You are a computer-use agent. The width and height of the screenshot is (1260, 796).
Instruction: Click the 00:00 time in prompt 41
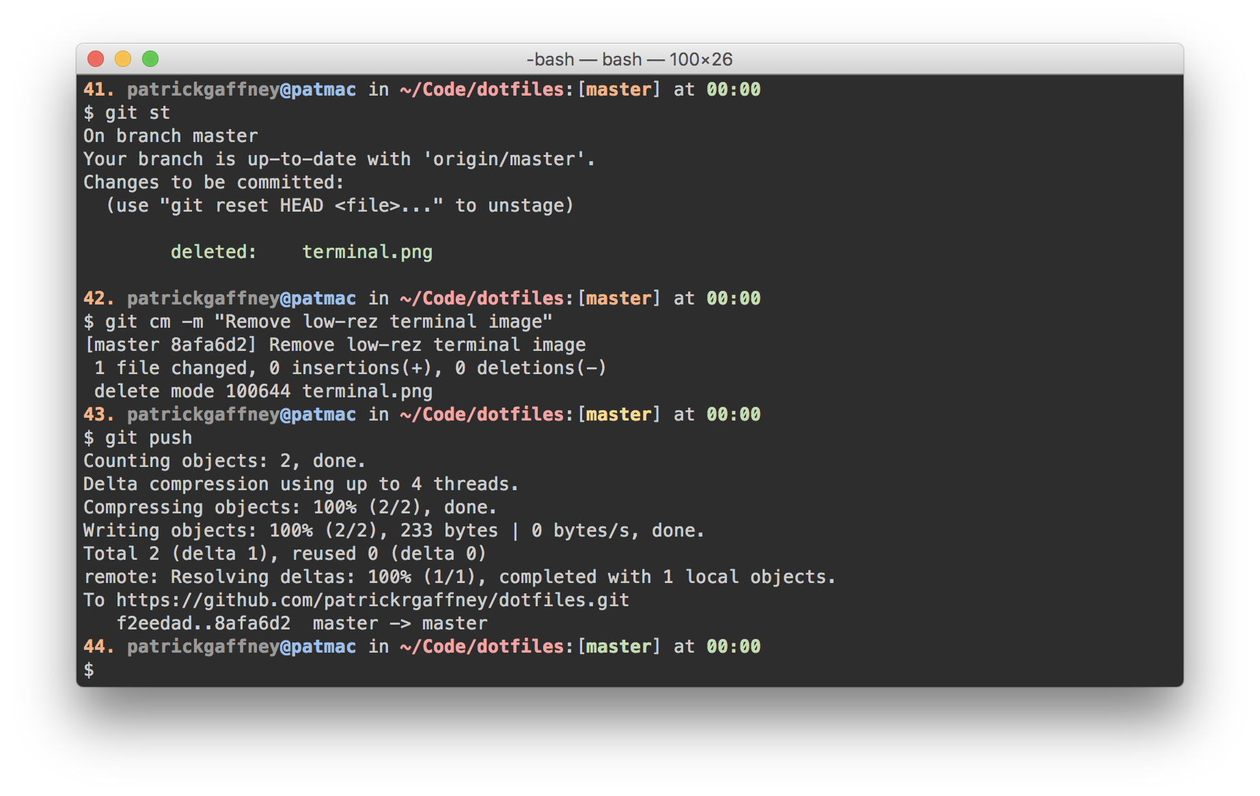click(733, 89)
